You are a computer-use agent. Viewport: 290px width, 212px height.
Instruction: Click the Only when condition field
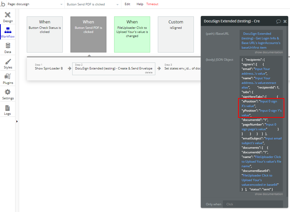[x=253, y=204]
